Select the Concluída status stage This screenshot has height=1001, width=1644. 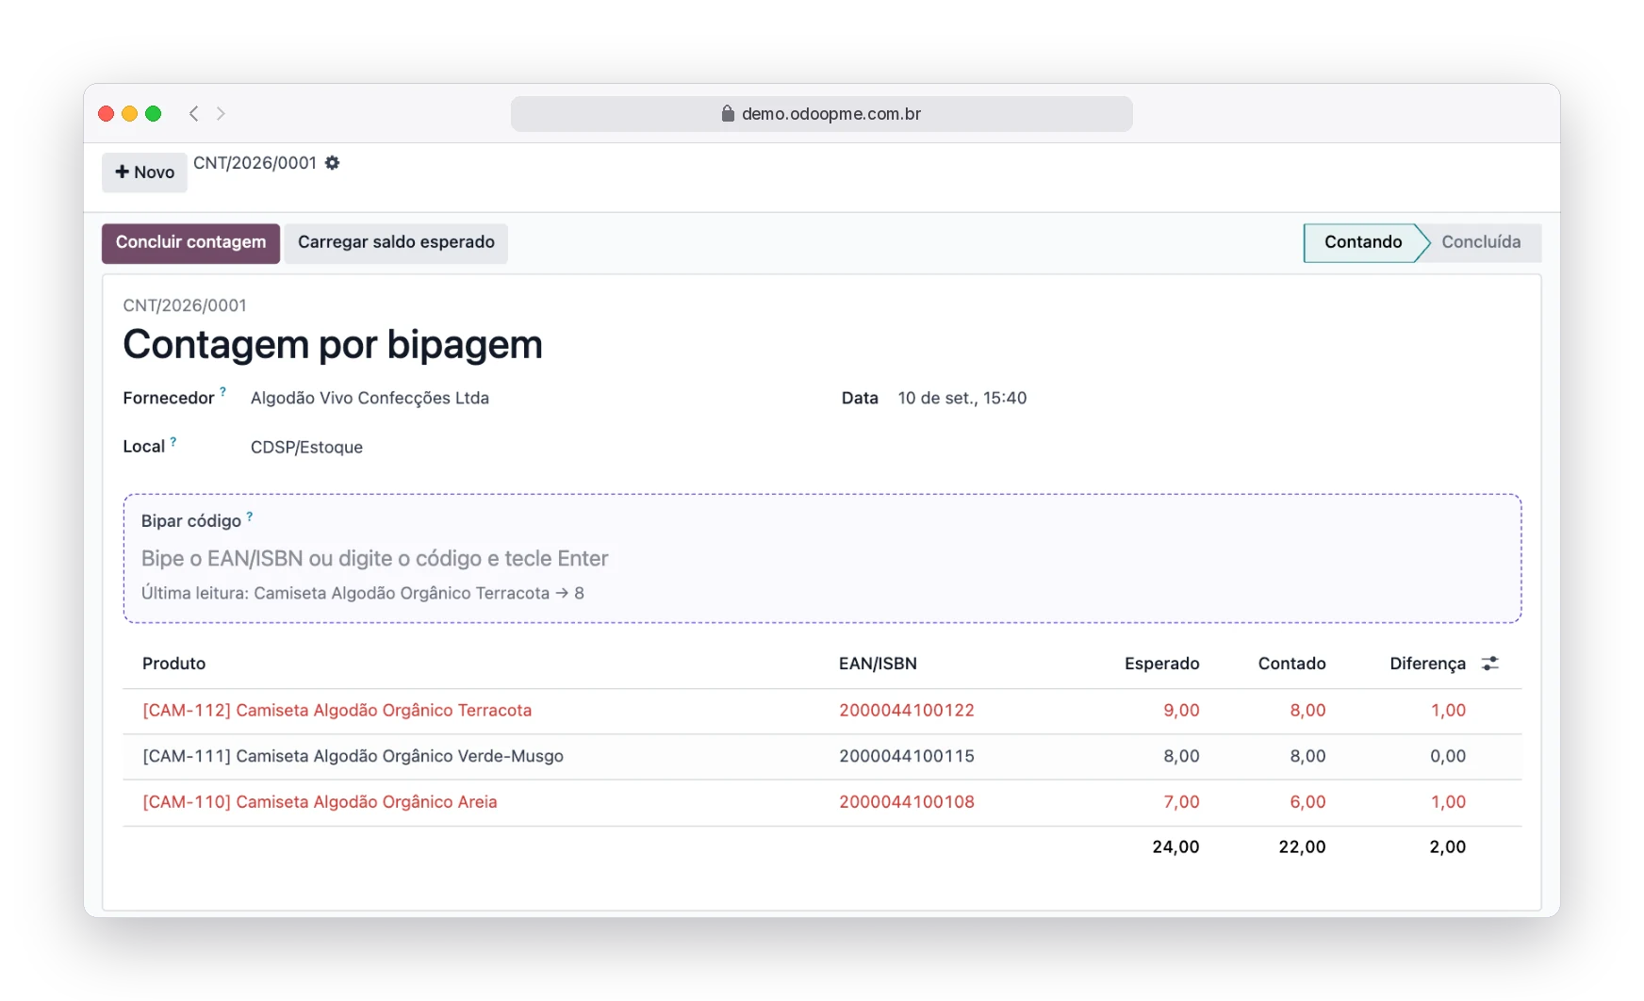[x=1481, y=242]
